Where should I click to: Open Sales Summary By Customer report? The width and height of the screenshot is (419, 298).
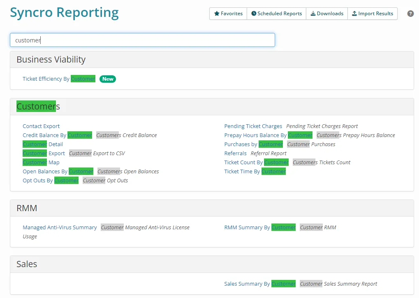coord(260,284)
